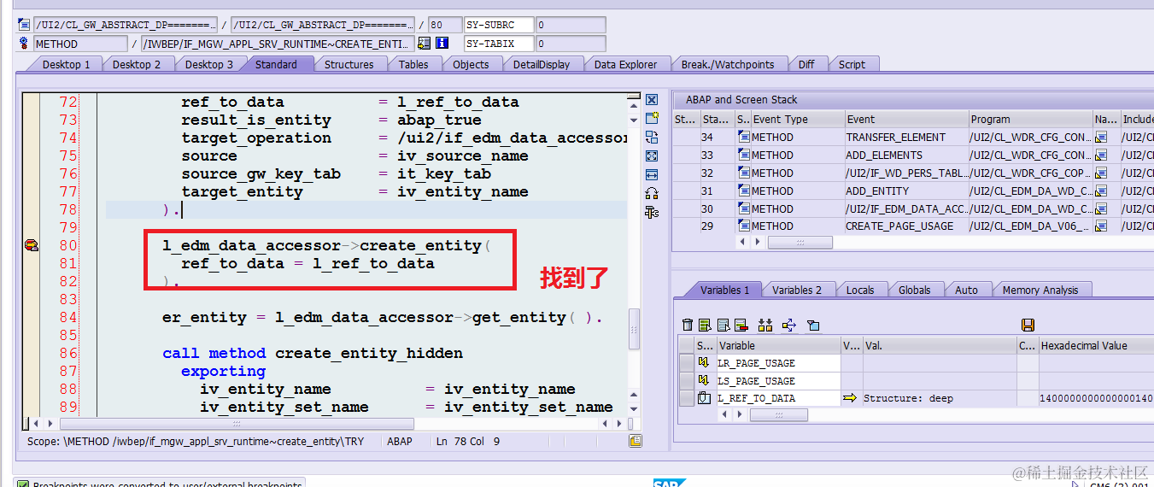The image size is (1154, 487).
Task: Switch to Desktop 3 tab
Action: pos(209,64)
